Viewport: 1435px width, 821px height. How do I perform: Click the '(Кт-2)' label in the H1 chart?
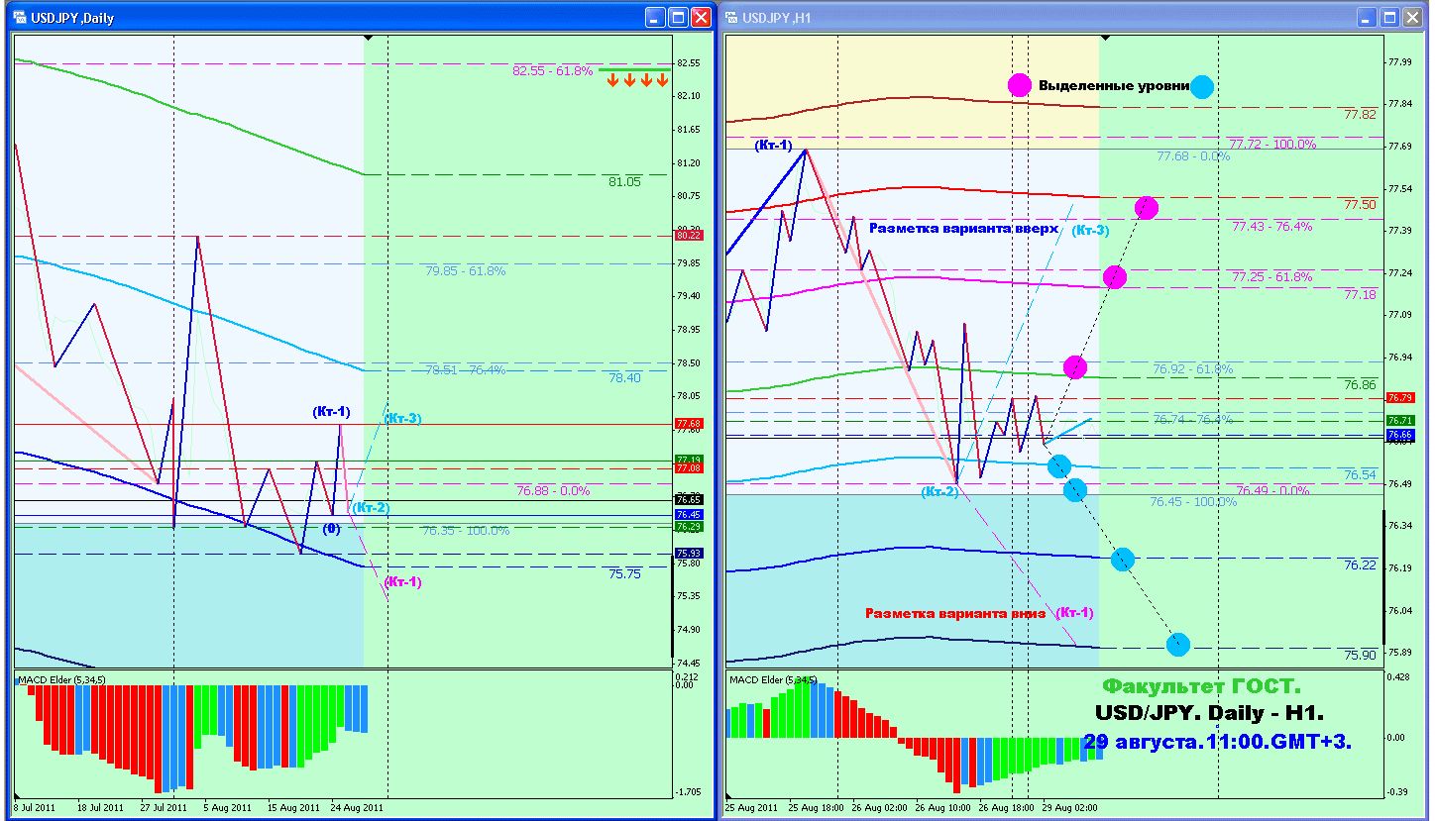pyautogui.click(x=939, y=491)
